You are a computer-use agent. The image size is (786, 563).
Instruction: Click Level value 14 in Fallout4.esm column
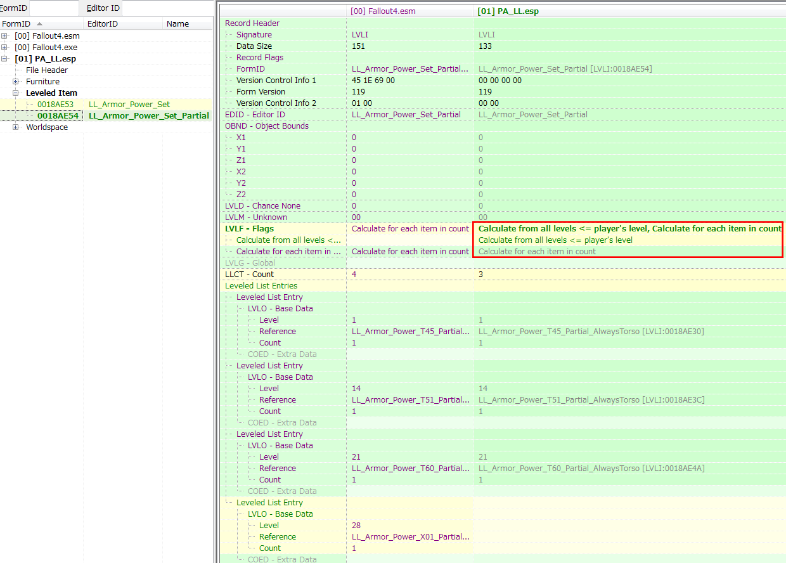pyautogui.click(x=356, y=388)
